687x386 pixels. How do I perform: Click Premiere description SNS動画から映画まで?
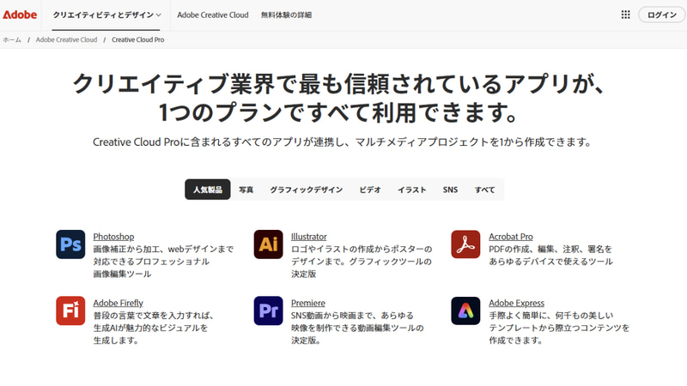coord(357,328)
